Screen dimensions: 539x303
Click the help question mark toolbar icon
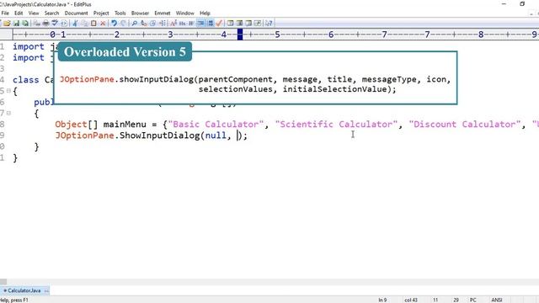click(x=269, y=24)
